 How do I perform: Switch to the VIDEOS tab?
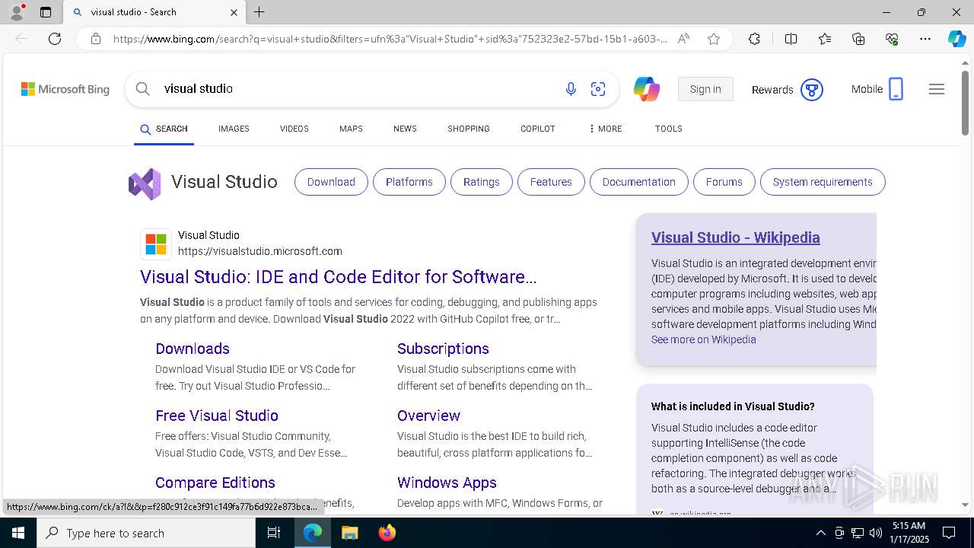coord(294,129)
